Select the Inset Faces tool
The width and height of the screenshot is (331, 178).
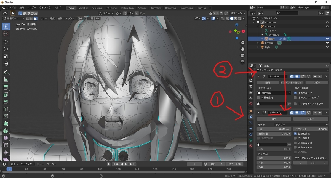tap(6, 95)
